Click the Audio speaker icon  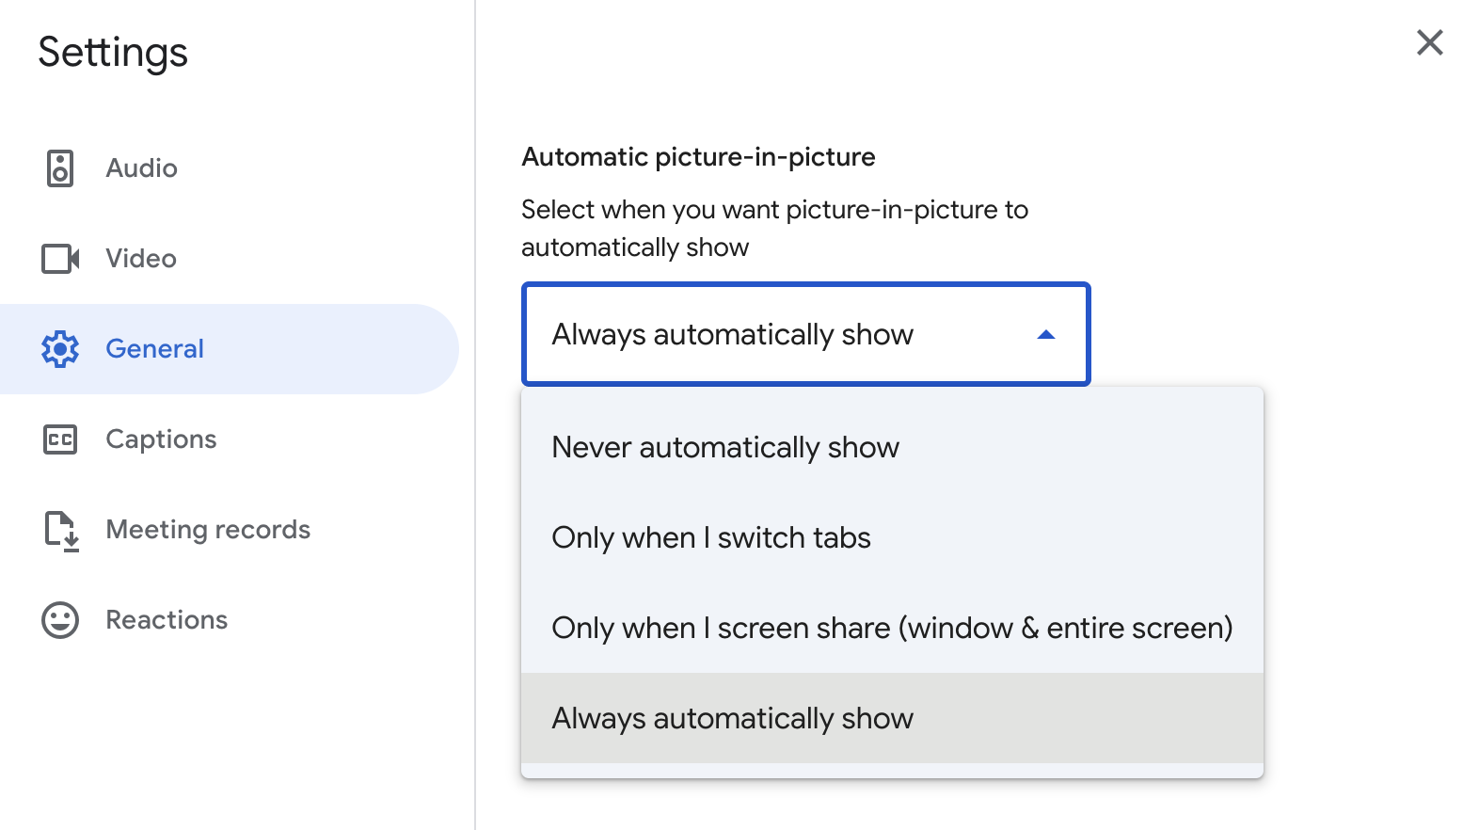pos(60,168)
